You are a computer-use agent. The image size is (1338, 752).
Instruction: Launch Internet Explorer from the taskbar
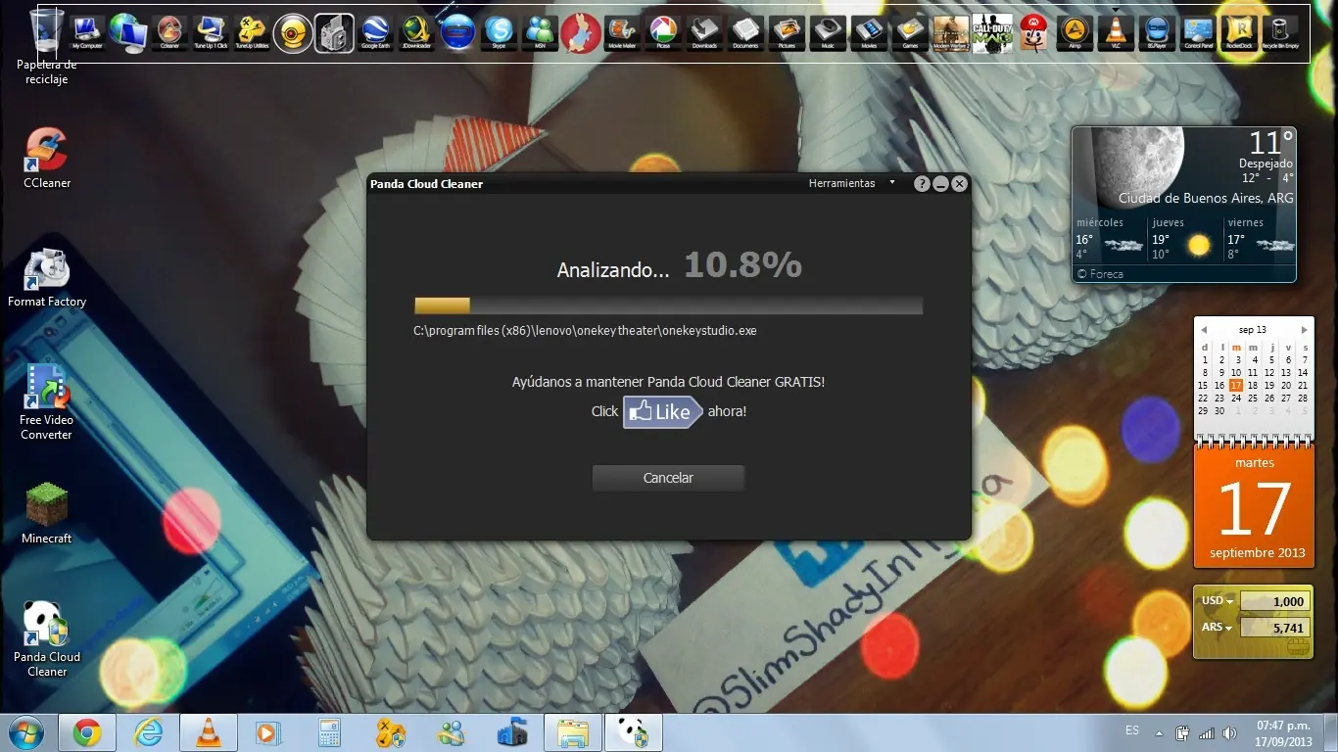[x=149, y=732]
